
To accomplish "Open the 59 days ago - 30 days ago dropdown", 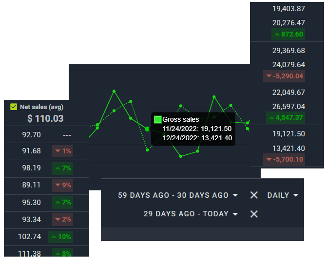I will coord(178,195).
